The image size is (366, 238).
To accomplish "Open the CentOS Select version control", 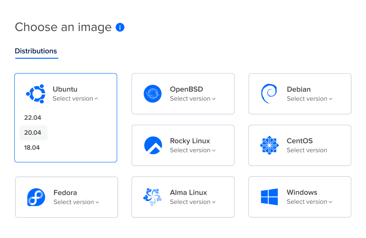I will point(307,150).
